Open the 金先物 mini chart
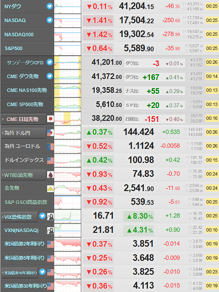The height and width of the screenshot is (292, 219). [67, 188]
